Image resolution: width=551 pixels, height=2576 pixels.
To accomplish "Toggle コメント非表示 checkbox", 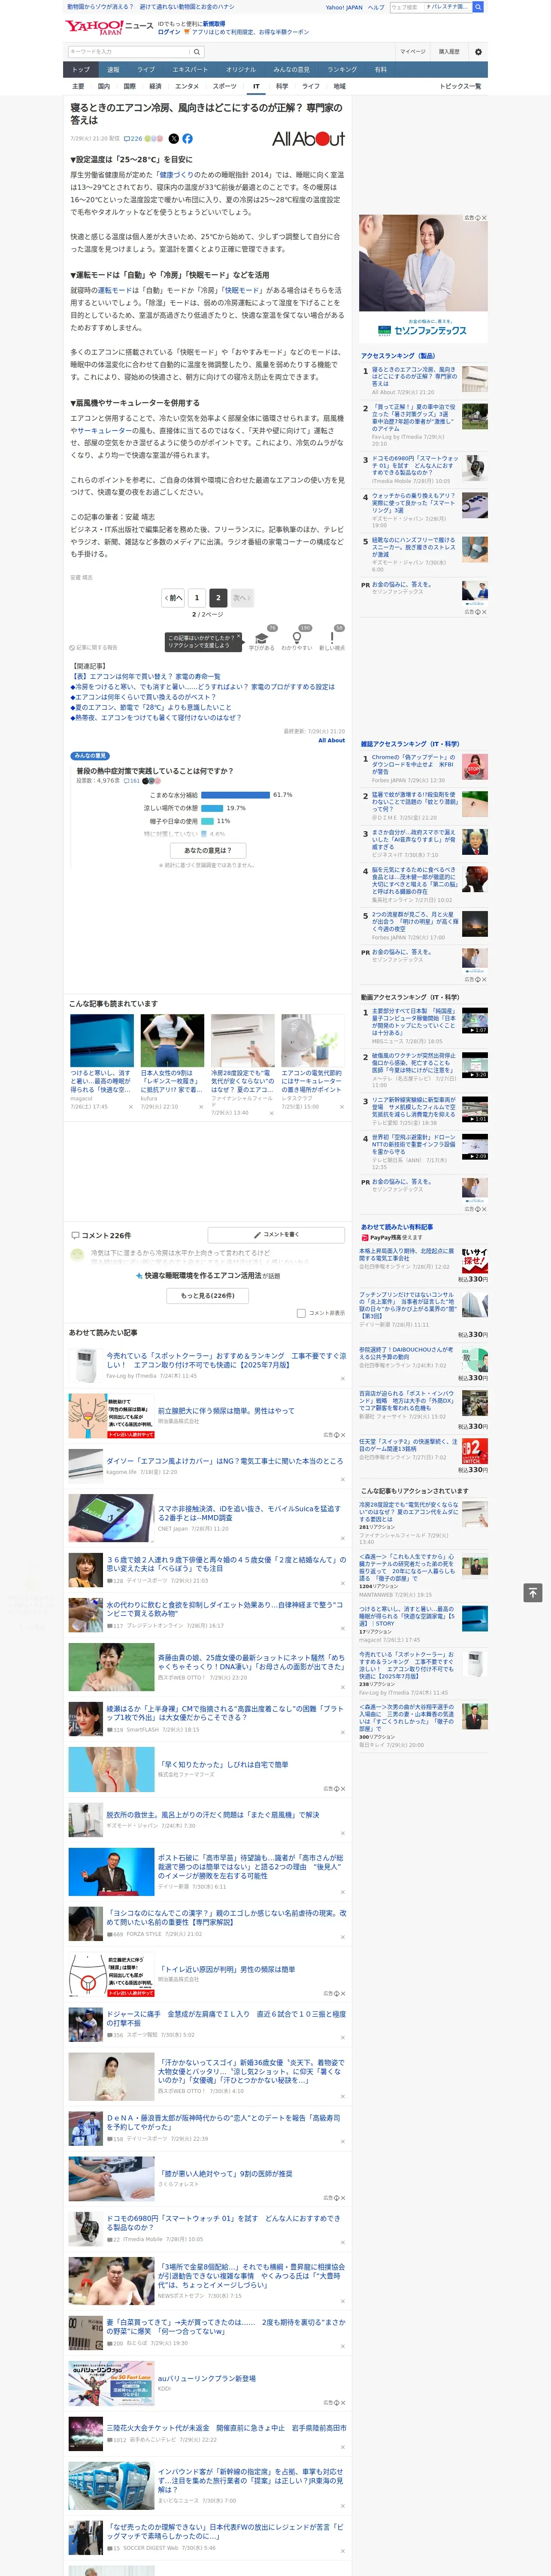I will pyautogui.click(x=301, y=1313).
